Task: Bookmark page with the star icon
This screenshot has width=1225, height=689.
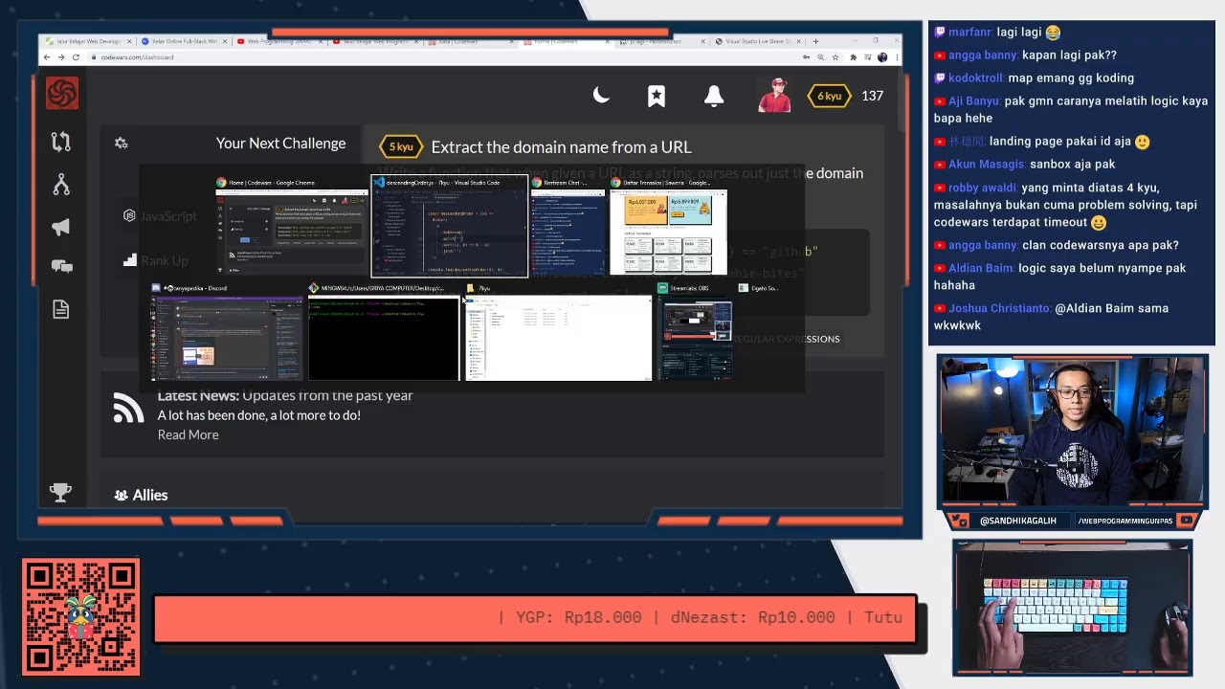Action: [x=835, y=57]
